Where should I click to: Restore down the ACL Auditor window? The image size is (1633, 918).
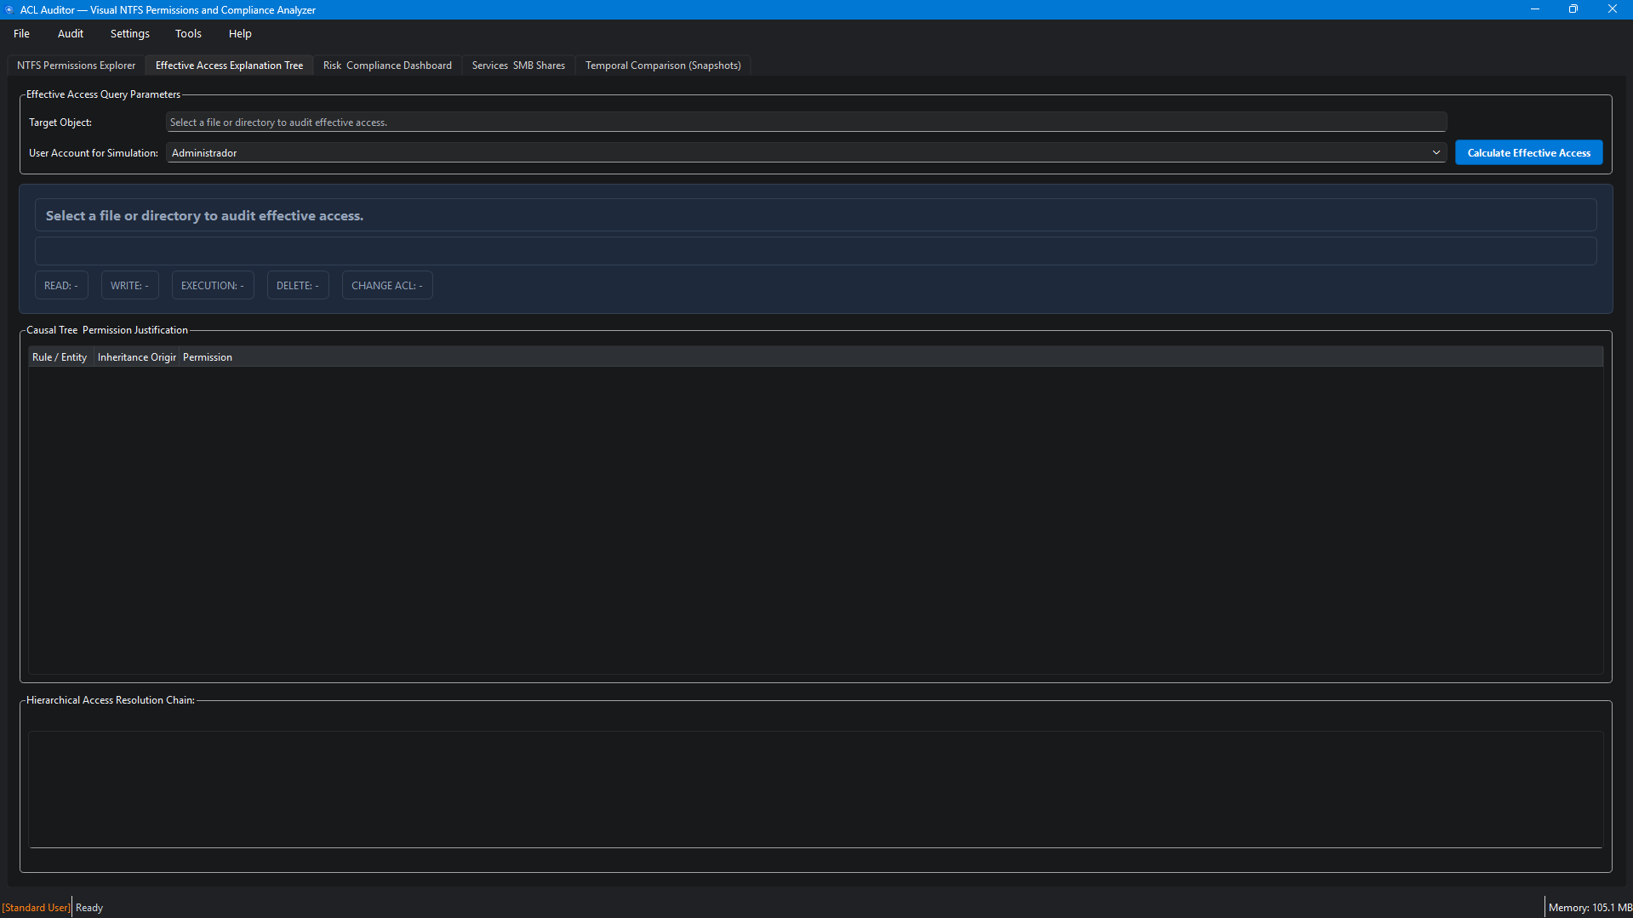coord(1573,9)
